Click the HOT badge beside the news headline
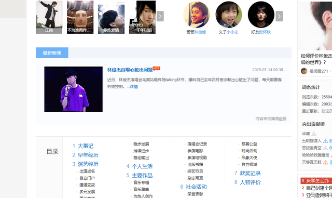332x198 pixels. [157, 68]
